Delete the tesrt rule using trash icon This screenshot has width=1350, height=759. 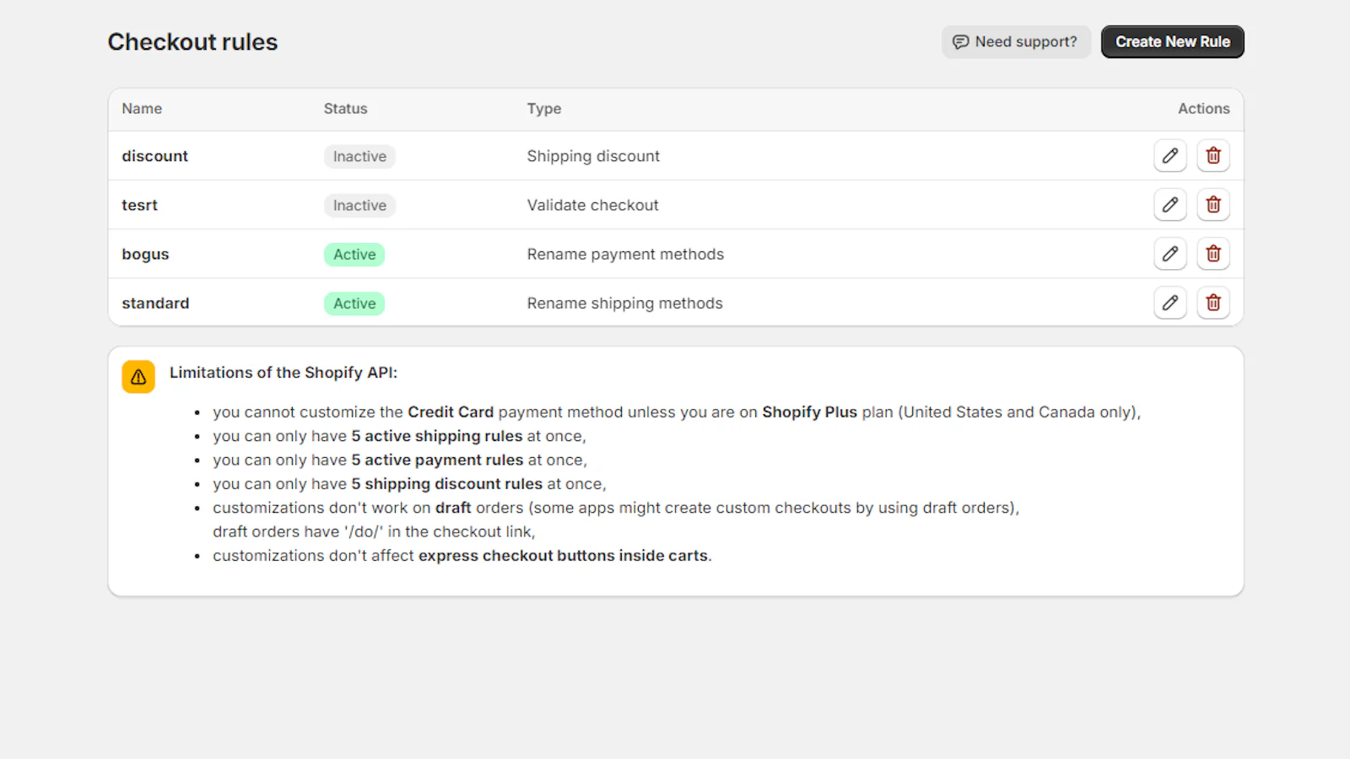click(x=1213, y=205)
